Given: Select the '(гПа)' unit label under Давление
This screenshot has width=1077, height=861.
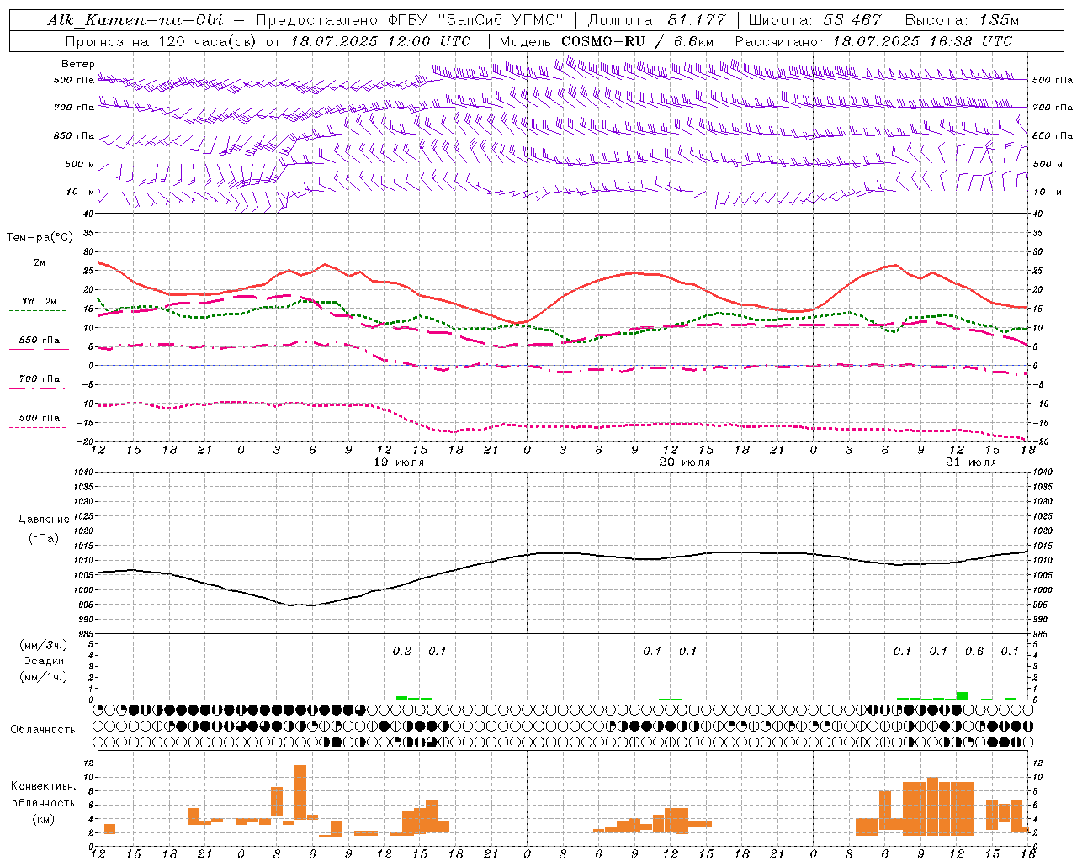Looking at the screenshot, I should click(x=44, y=538).
